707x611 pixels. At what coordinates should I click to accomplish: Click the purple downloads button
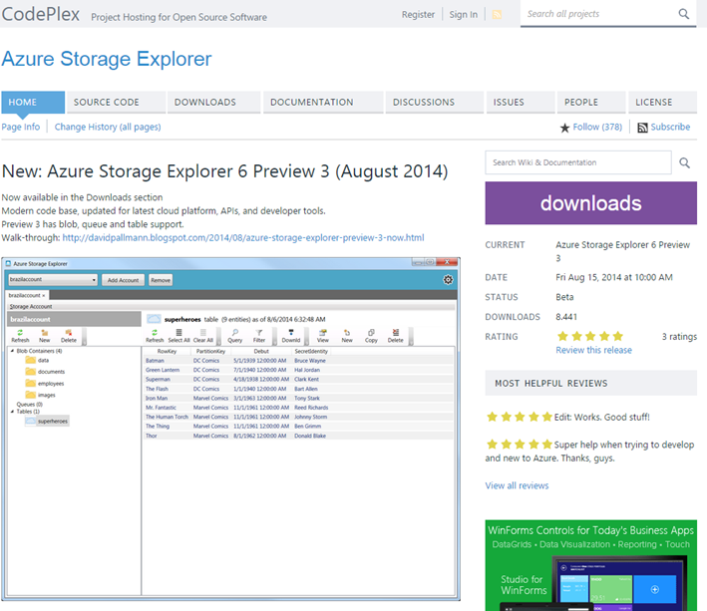tap(590, 203)
